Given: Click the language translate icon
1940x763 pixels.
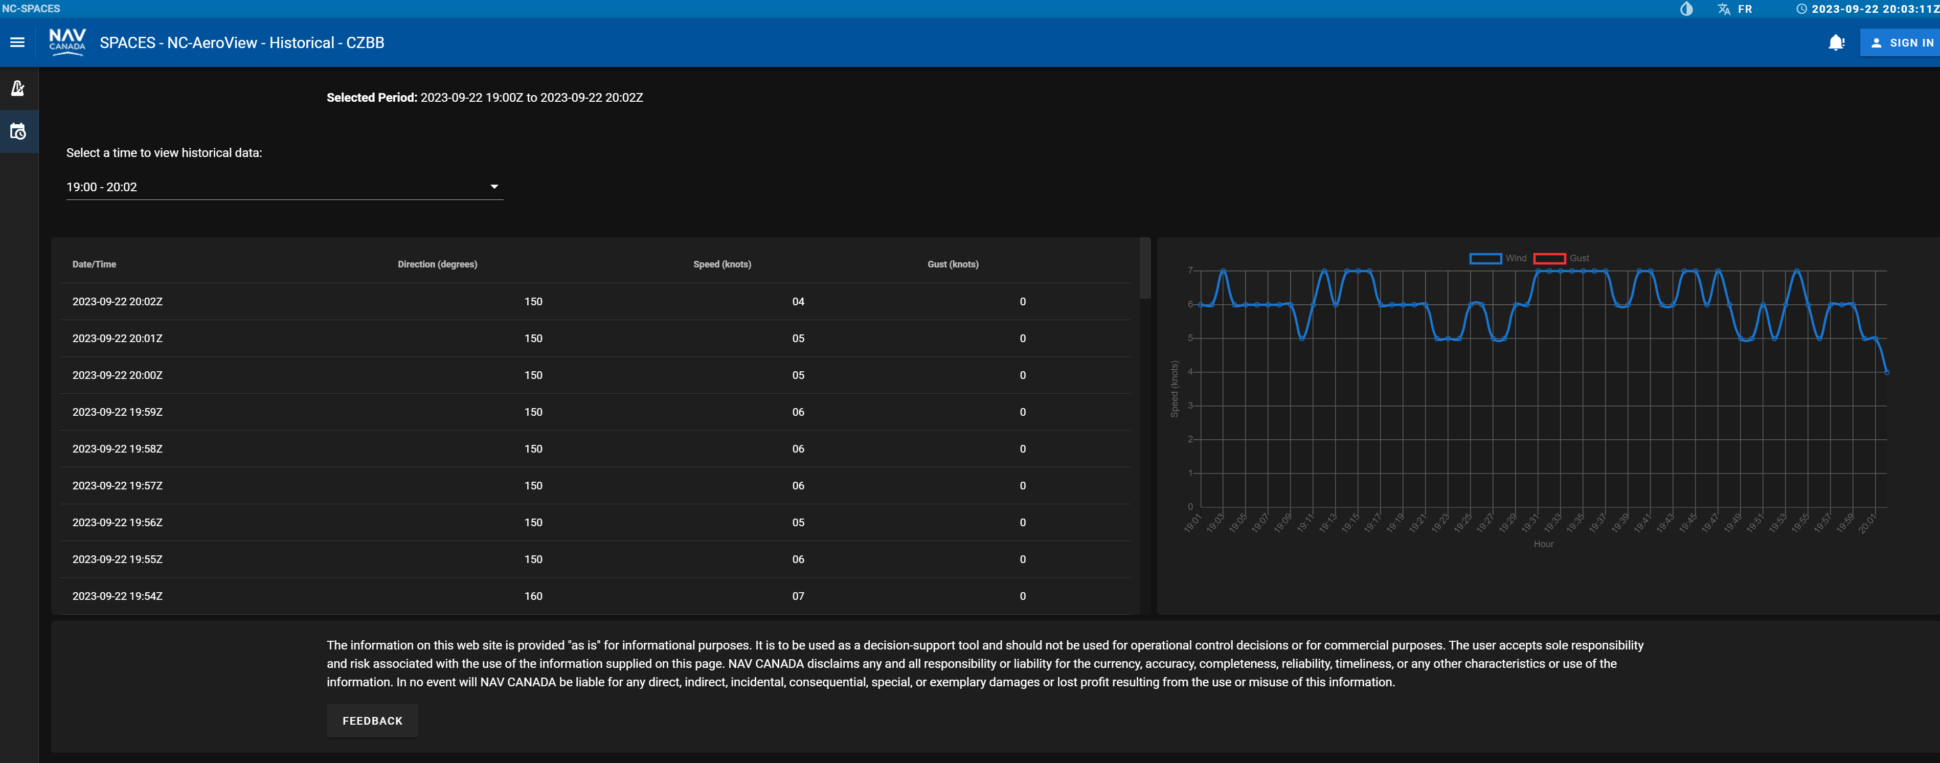Looking at the screenshot, I should [x=1724, y=9].
